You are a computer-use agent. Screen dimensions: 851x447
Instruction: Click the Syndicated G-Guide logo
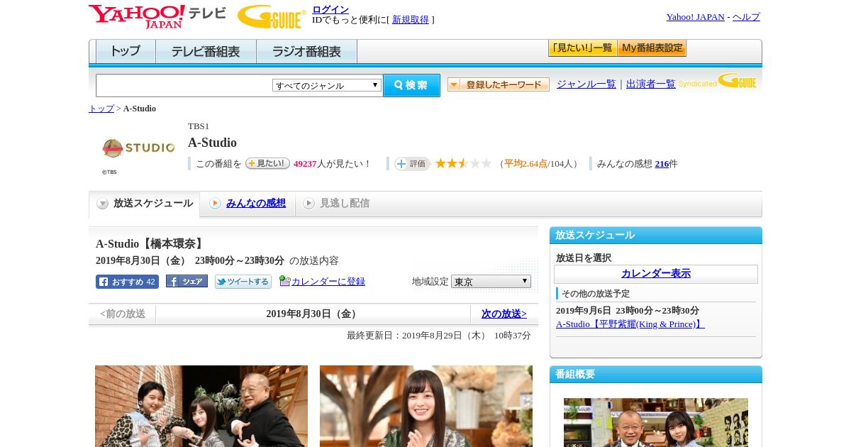tap(717, 81)
